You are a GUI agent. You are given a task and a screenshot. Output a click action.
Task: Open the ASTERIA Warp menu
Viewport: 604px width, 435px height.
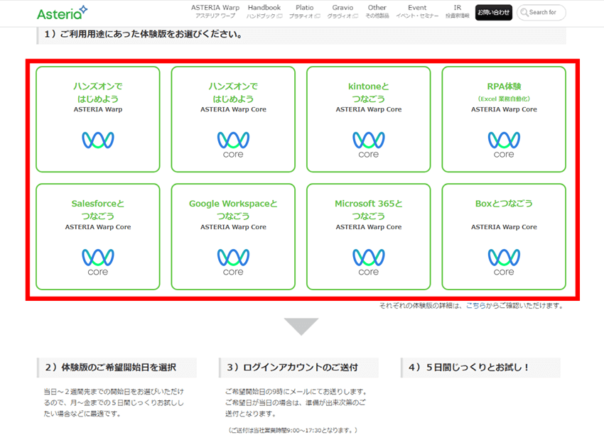pos(215,11)
